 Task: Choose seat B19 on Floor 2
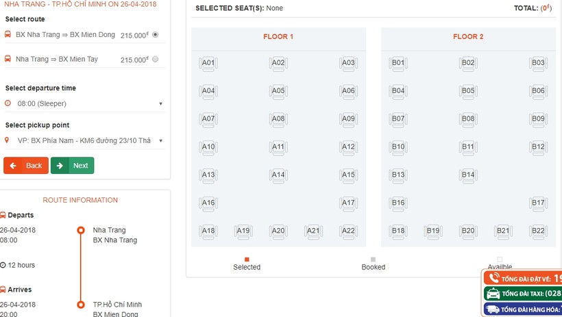[433, 231]
